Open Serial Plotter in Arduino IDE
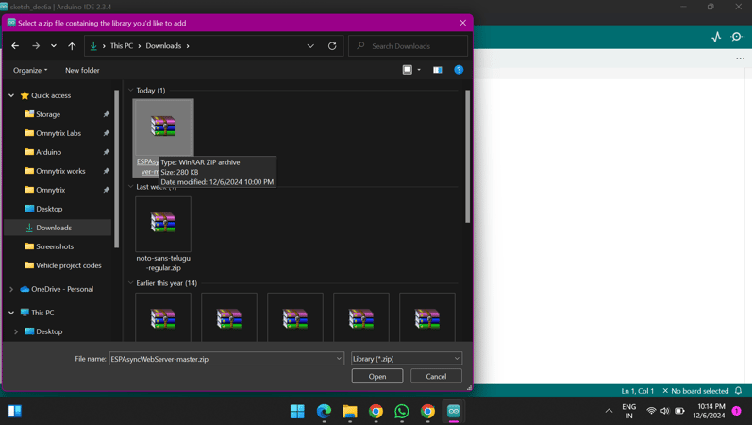Screen dimensions: 752x425 [x=716, y=37]
